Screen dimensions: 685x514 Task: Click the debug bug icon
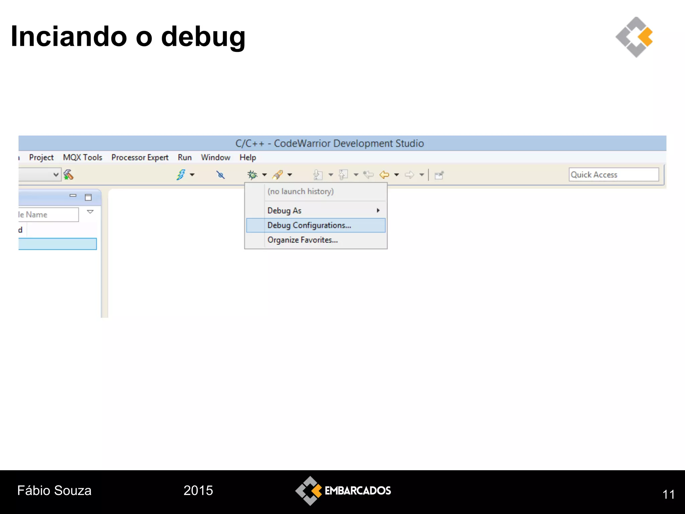pos(252,175)
